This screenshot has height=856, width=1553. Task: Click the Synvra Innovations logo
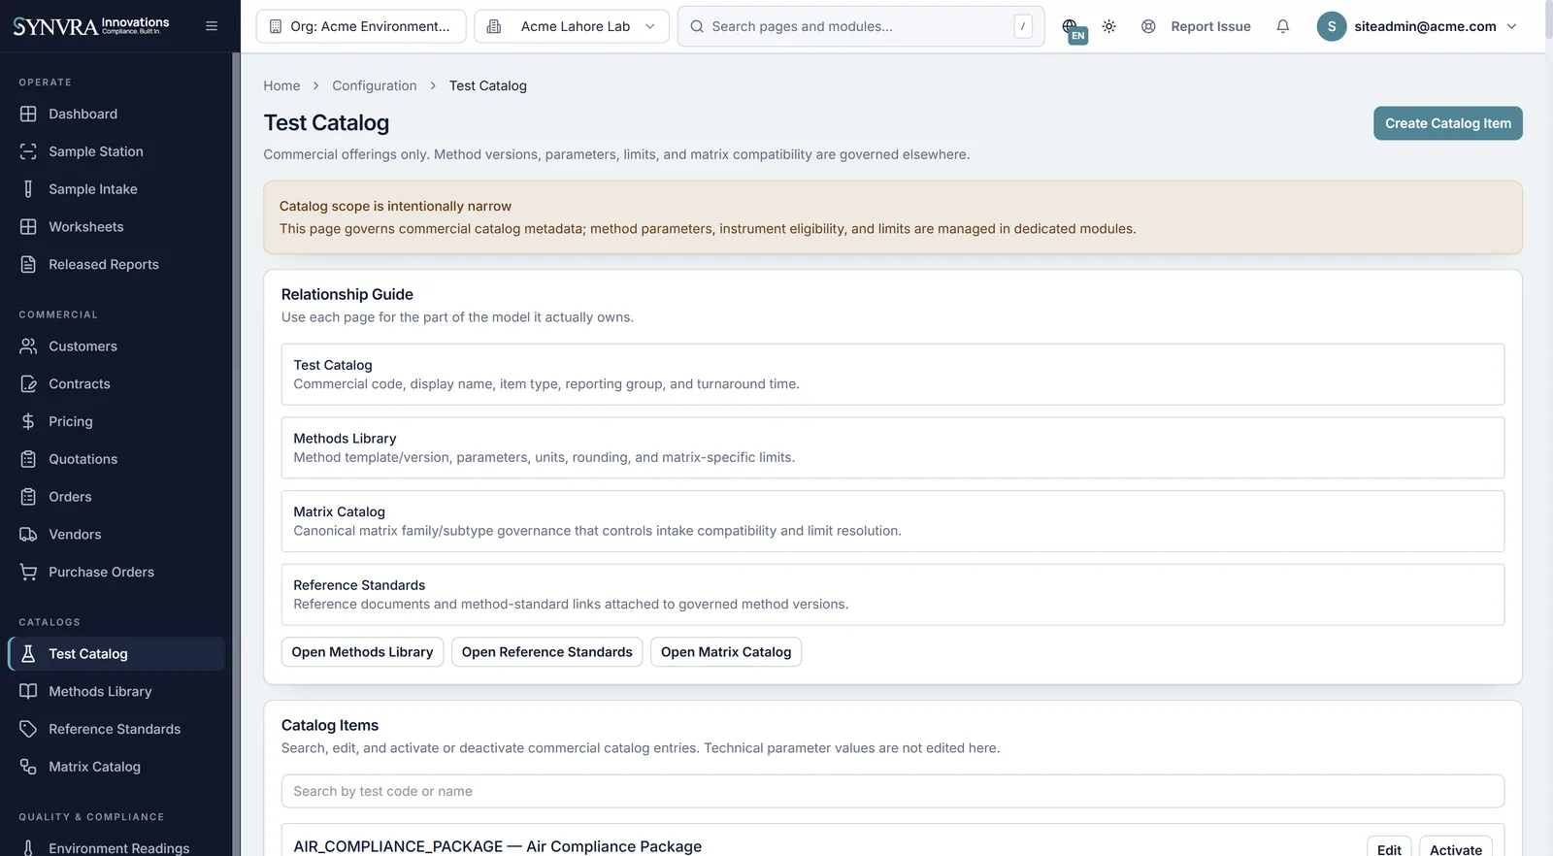[91, 26]
